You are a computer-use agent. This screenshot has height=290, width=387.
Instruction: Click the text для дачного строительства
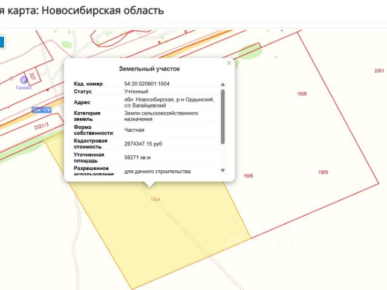157,172
